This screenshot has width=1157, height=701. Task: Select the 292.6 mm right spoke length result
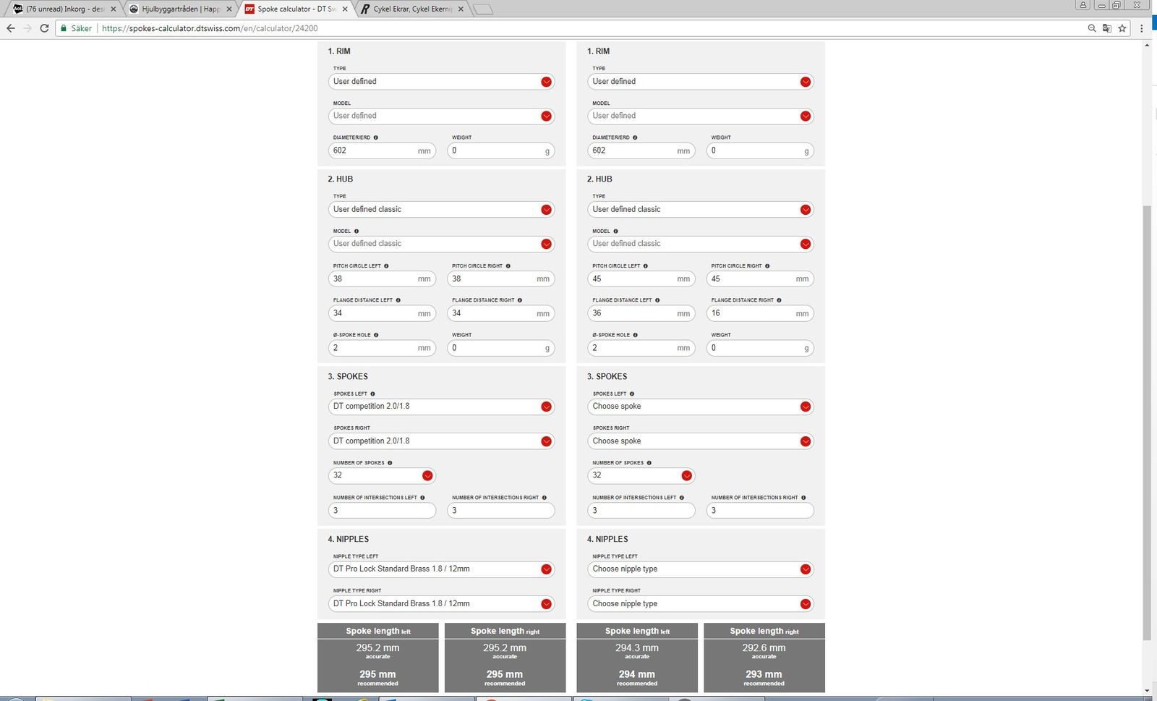click(764, 648)
